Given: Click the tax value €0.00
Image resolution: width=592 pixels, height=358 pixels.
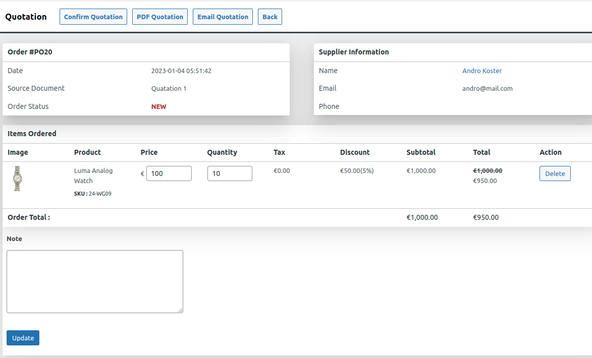Looking at the screenshot, I should click(x=282, y=171).
